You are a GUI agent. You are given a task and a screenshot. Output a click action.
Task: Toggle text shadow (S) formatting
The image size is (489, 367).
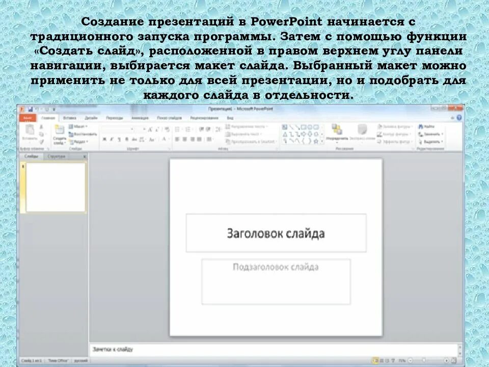[127, 139]
